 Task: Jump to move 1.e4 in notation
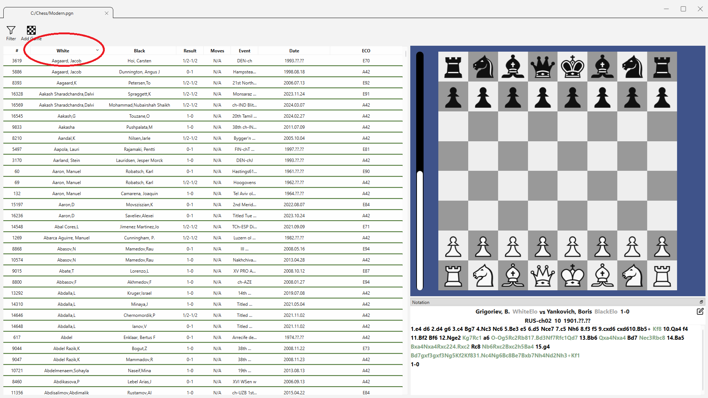(416, 329)
